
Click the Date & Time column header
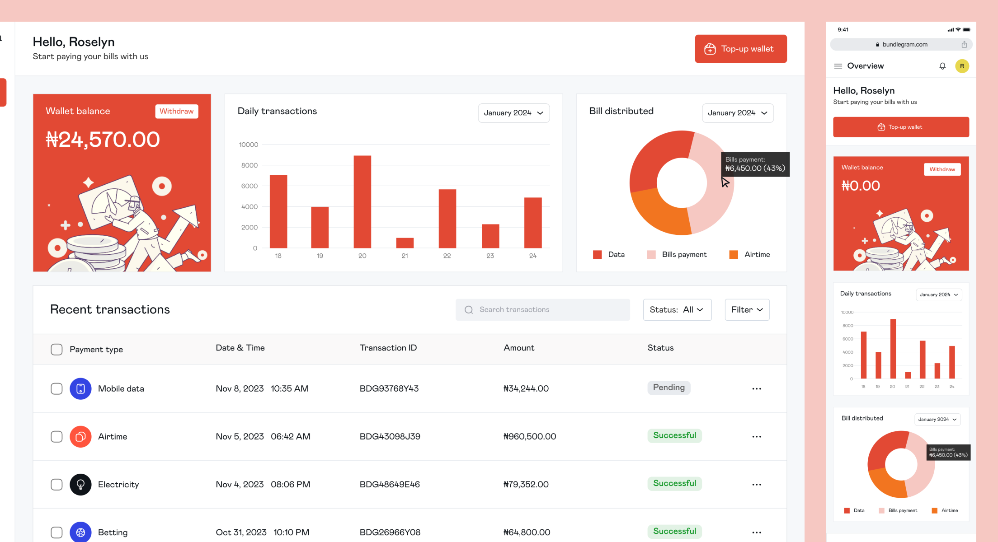pyautogui.click(x=240, y=348)
